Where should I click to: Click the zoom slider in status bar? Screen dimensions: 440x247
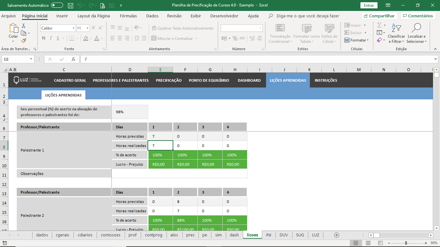[406, 243]
